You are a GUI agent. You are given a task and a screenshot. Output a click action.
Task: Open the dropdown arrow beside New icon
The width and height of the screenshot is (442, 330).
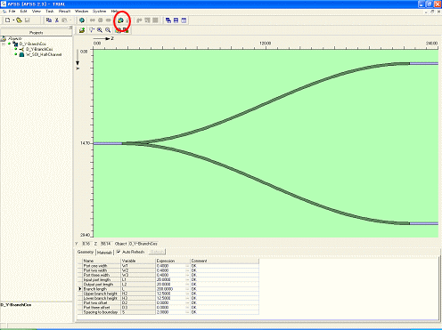(x=13, y=20)
